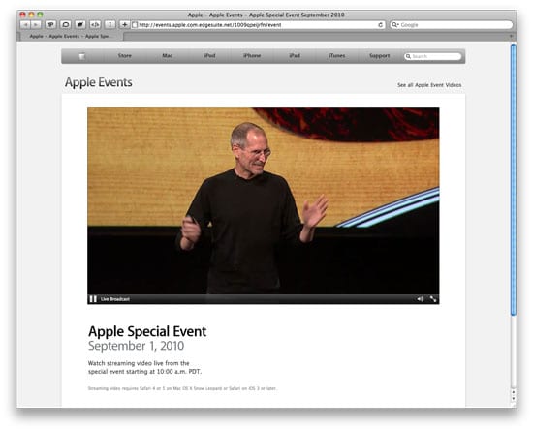Click the </> toolbar button
Image resolution: width=533 pixels, height=431 pixels.
(95, 25)
